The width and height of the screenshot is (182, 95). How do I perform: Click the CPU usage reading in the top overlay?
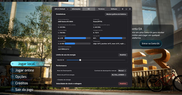coord(18,1)
